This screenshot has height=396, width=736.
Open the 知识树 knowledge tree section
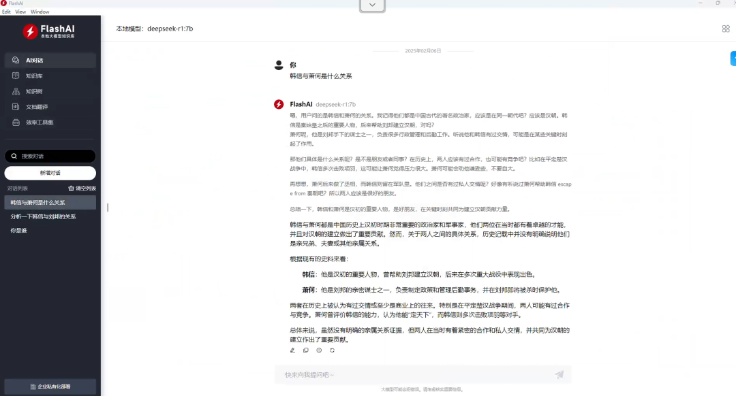tap(50, 91)
